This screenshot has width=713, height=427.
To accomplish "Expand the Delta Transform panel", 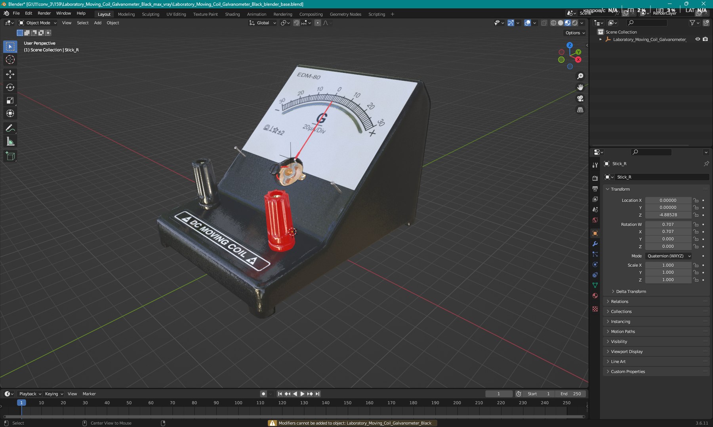I will (631, 291).
